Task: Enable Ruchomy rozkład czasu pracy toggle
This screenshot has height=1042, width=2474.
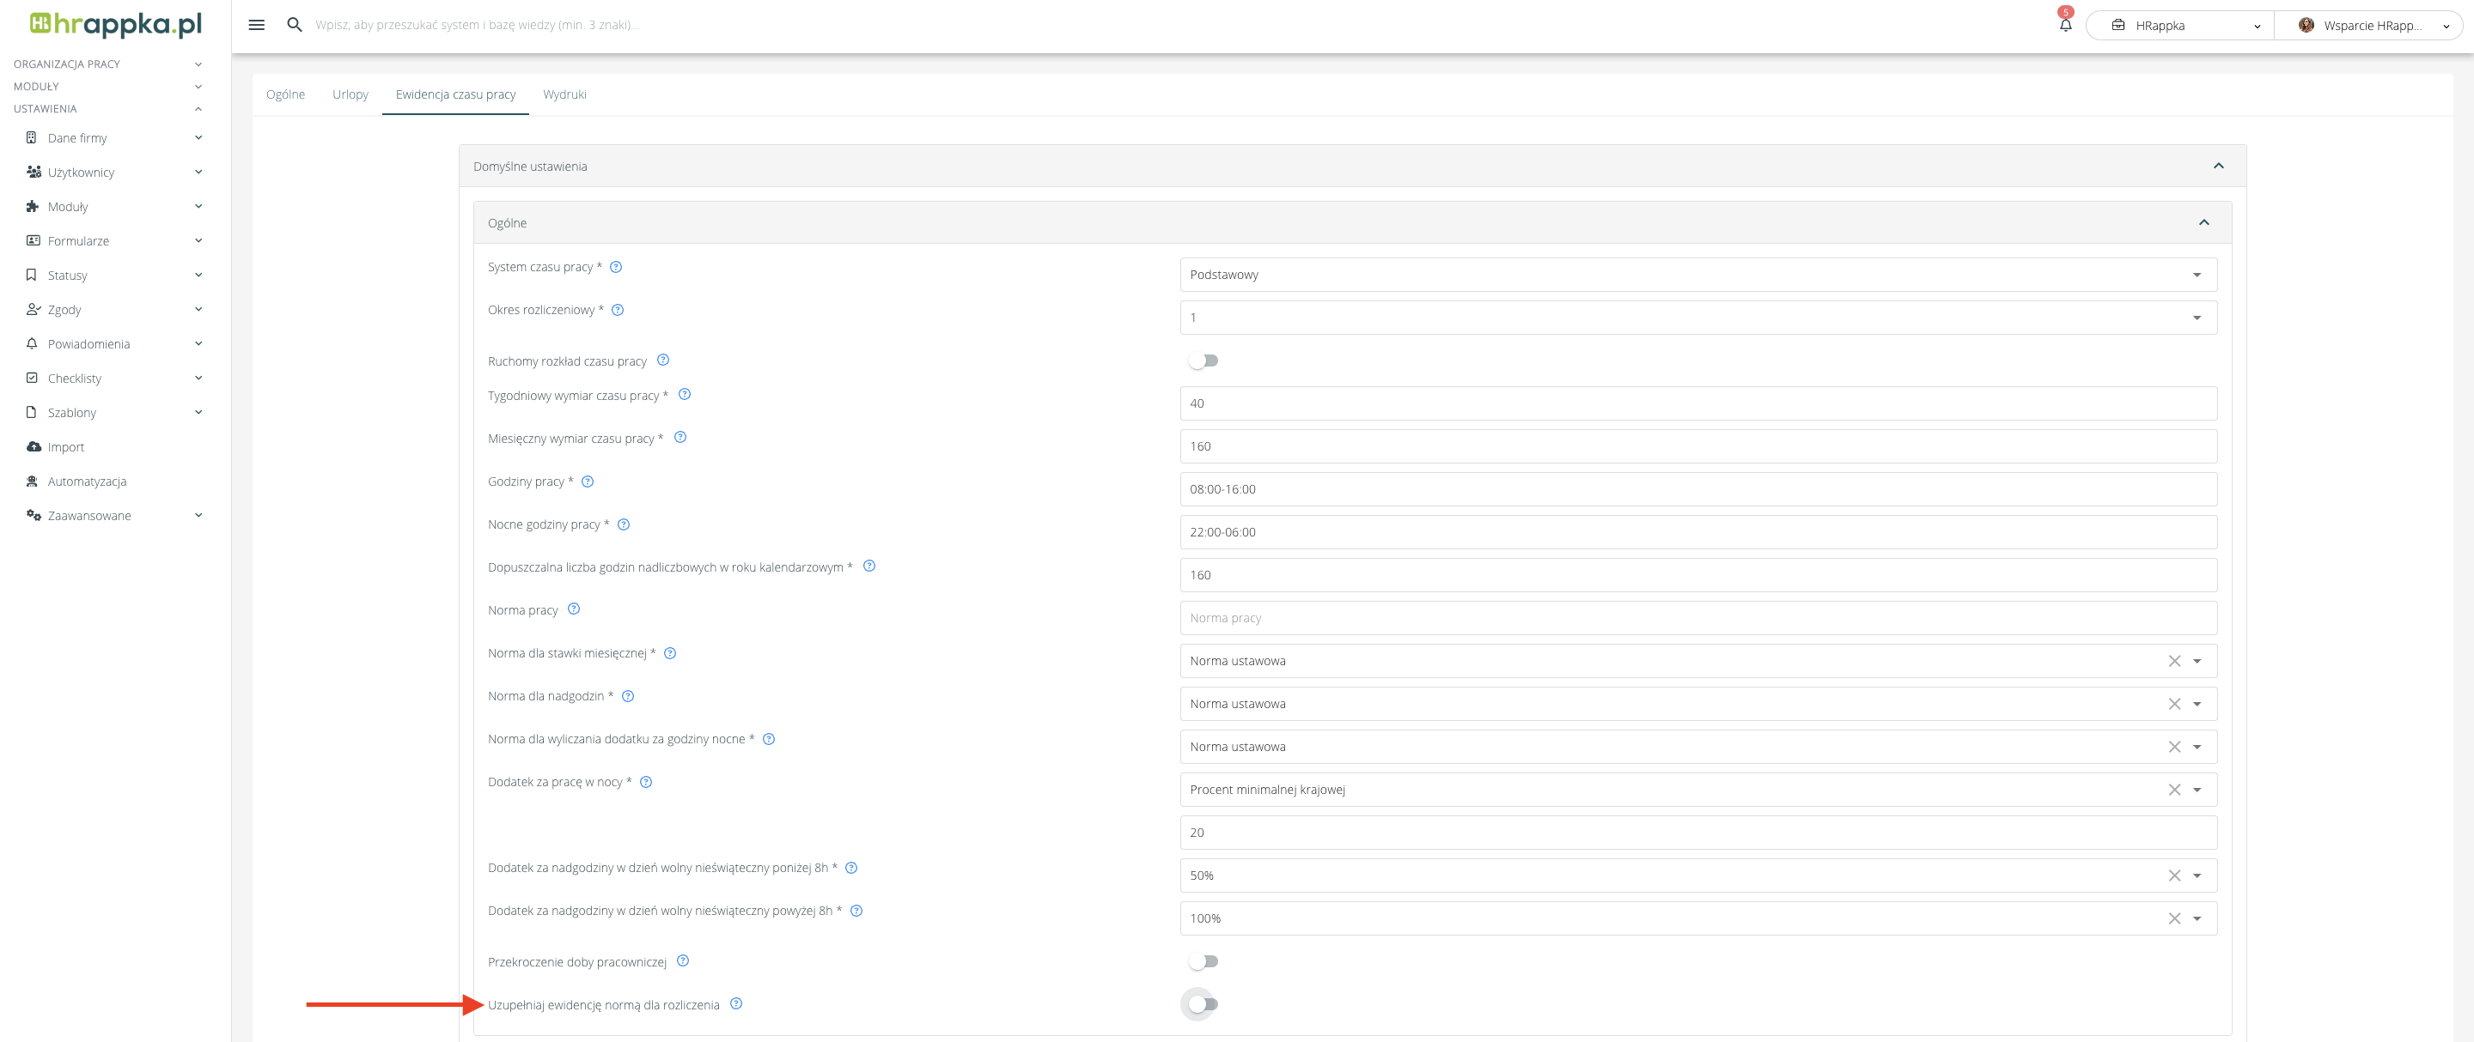Action: click(x=1203, y=360)
